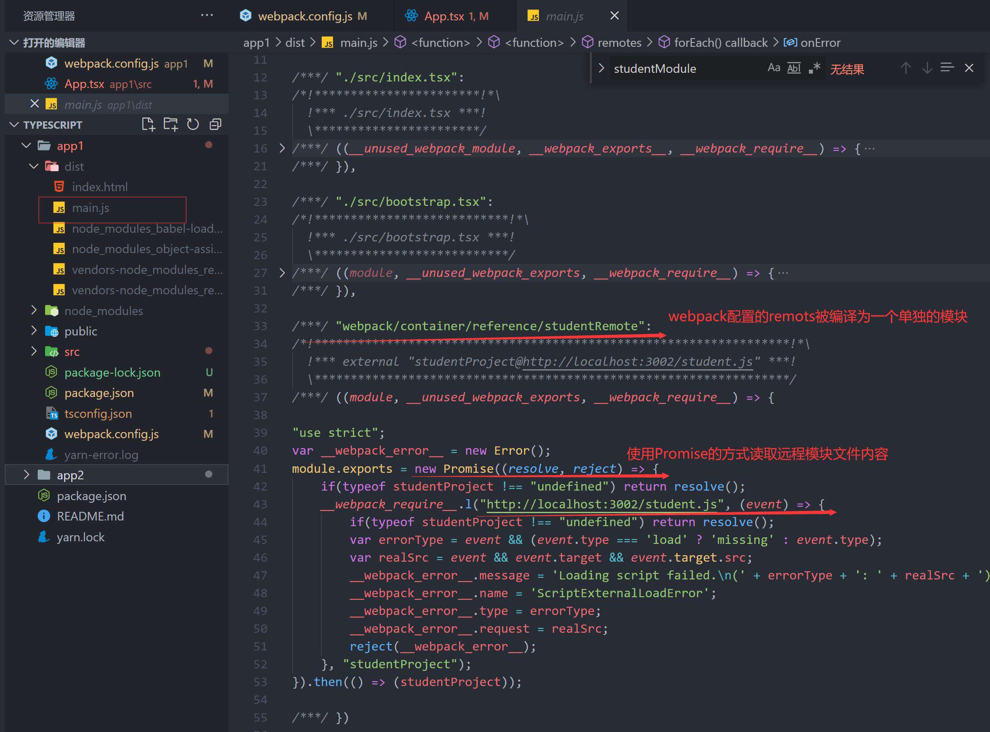Click the studentModule search input field
Viewport: 990px width, 732px height.
685,68
